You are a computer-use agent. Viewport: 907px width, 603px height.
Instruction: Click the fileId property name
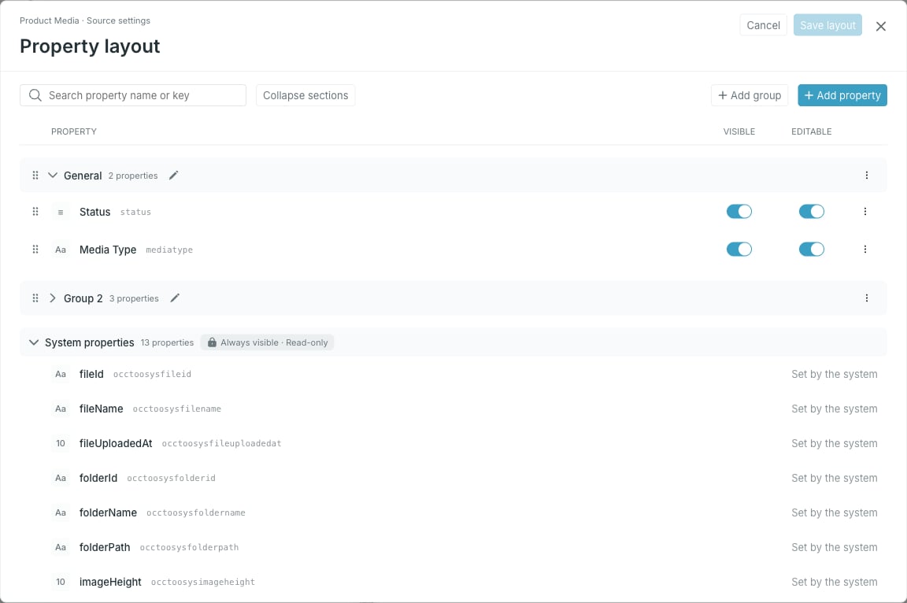coord(91,374)
